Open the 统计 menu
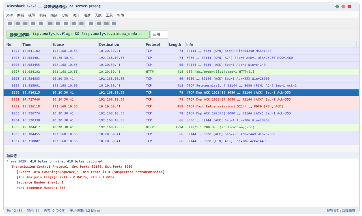The width and height of the screenshot is (362, 216). (x=76, y=15)
